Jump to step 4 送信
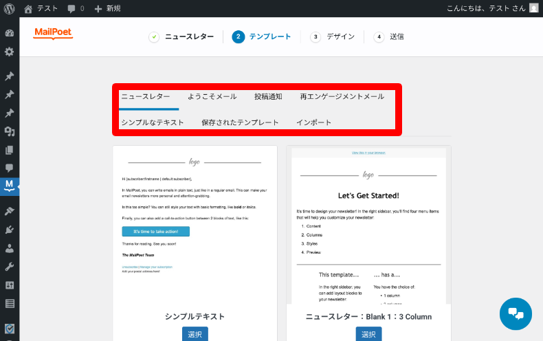543x341 pixels. 388,36
